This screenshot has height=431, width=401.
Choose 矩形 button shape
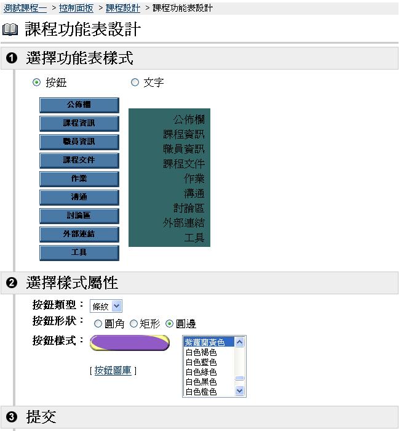133,323
